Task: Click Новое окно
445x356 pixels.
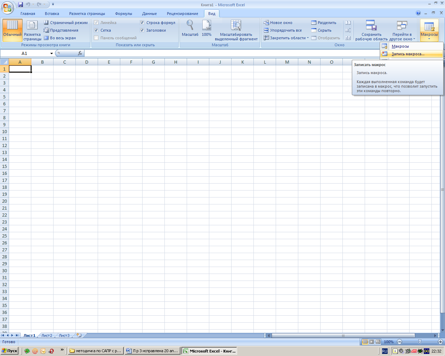Action: pos(278,23)
